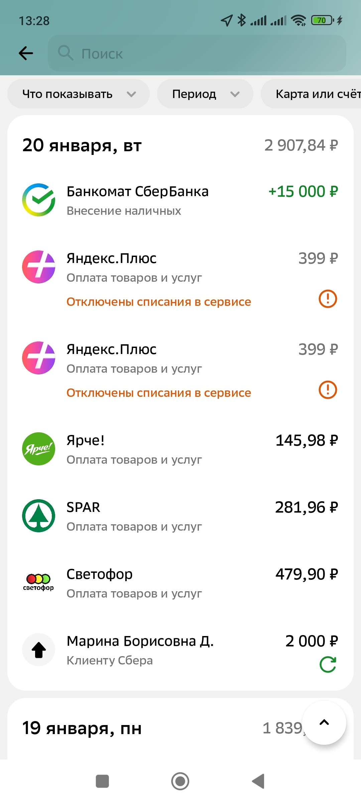The width and height of the screenshot is (361, 803).
Task: Tap the SPAR green tree logo
Action: (x=39, y=516)
